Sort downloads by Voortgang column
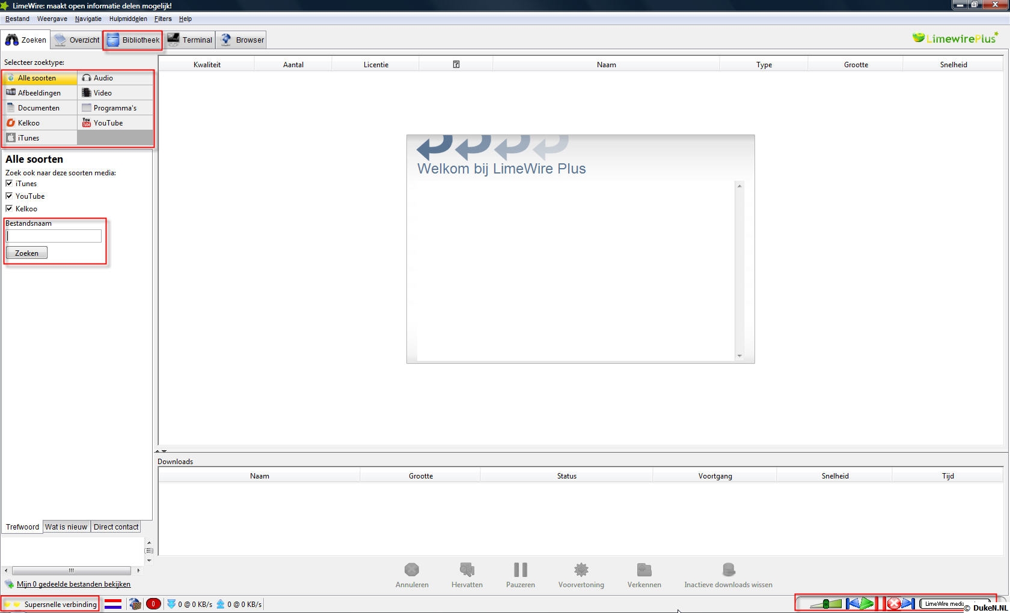The width and height of the screenshot is (1010, 613). click(715, 476)
